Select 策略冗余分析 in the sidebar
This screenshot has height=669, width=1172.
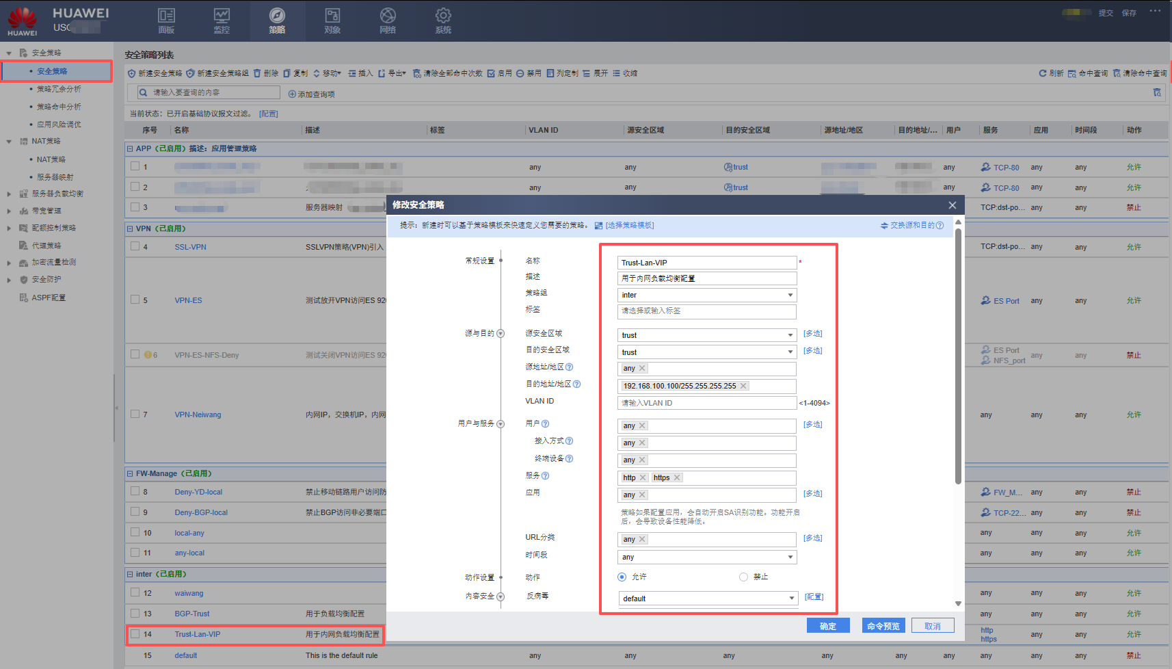click(x=59, y=89)
